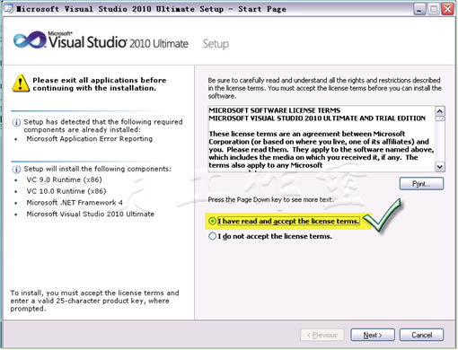Click inside the license terms text area

[x=321, y=139]
